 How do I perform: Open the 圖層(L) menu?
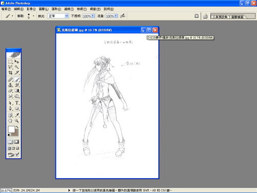[44, 9]
